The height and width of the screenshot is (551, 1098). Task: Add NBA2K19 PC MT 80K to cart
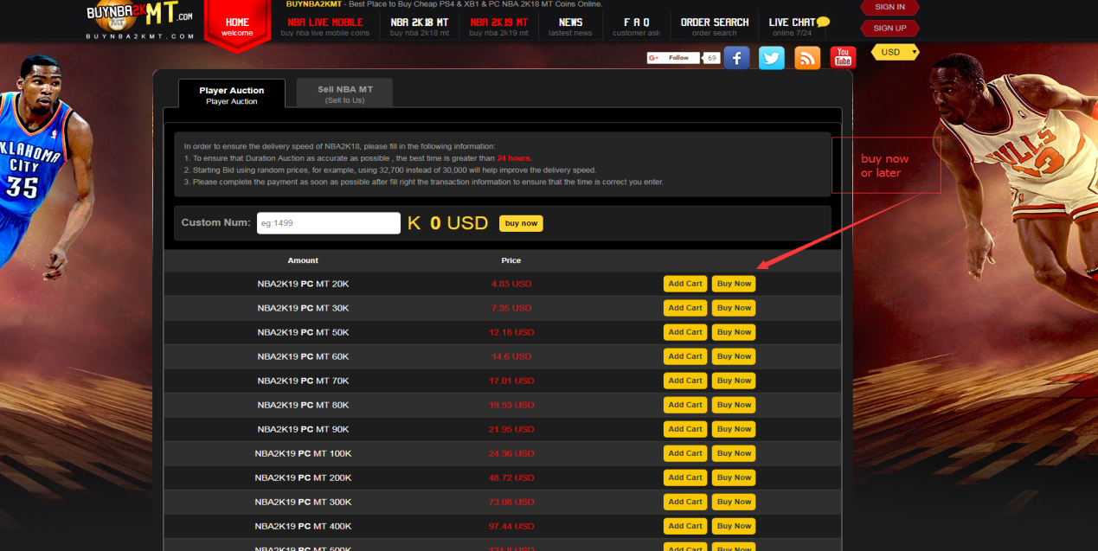pyautogui.click(x=685, y=405)
